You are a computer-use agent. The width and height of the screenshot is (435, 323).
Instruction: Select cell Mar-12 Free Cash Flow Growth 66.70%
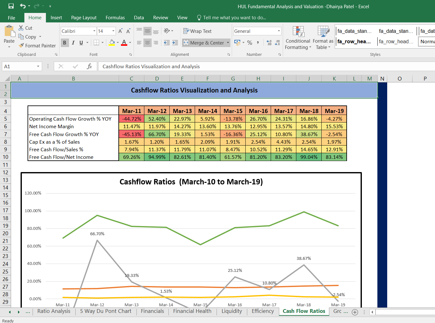(x=157, y=134)
